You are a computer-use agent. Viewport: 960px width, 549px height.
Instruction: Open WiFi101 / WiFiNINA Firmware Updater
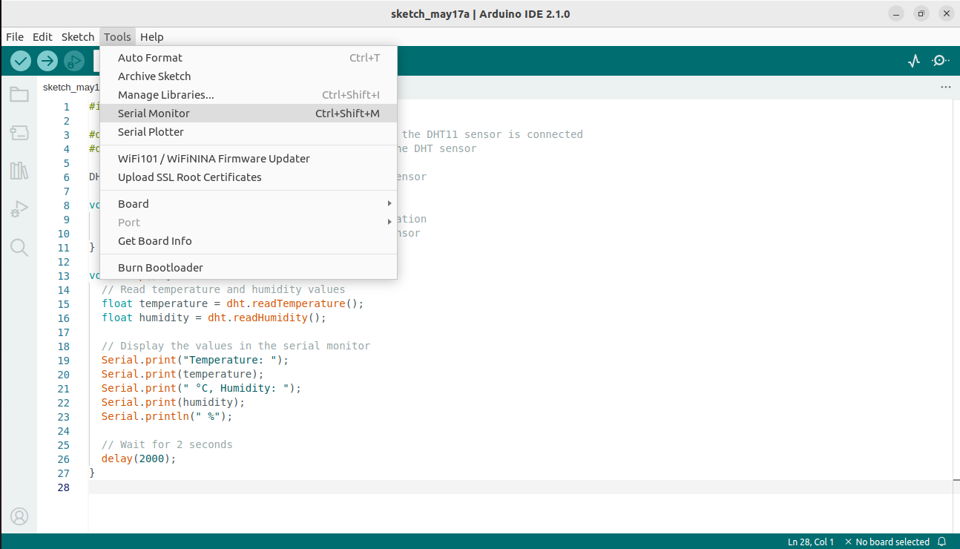[x=249, y=159]
